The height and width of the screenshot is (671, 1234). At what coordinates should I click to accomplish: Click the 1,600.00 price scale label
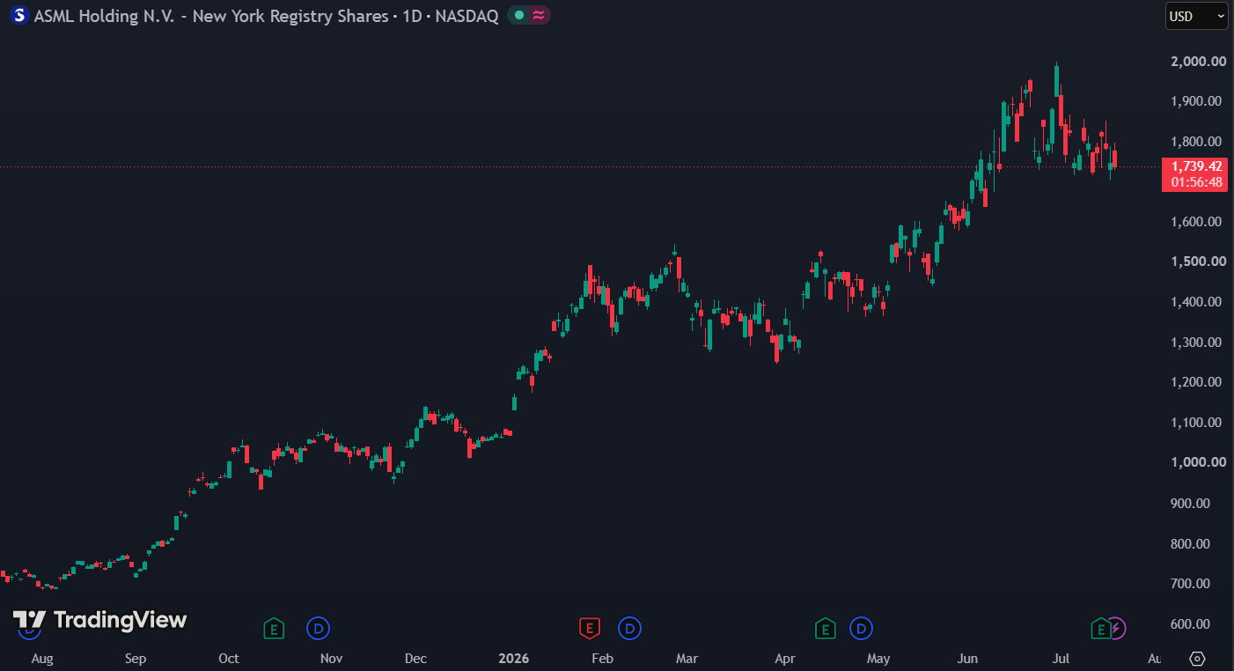[x=1195, y=222]
